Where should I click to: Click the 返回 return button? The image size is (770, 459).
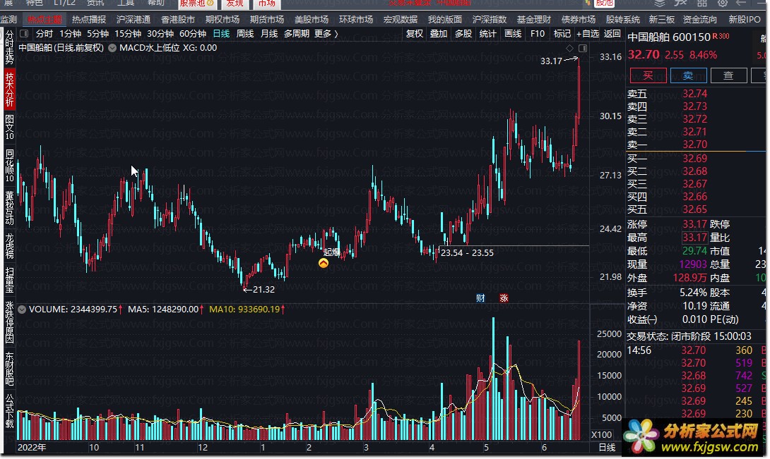click(x=612, y=34)
